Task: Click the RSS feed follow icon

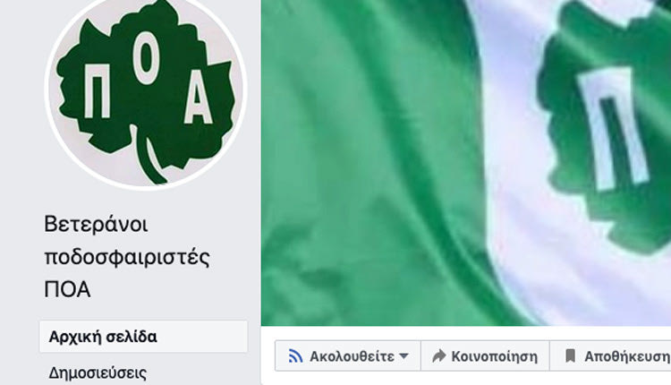Action: [x=295, y=355]
